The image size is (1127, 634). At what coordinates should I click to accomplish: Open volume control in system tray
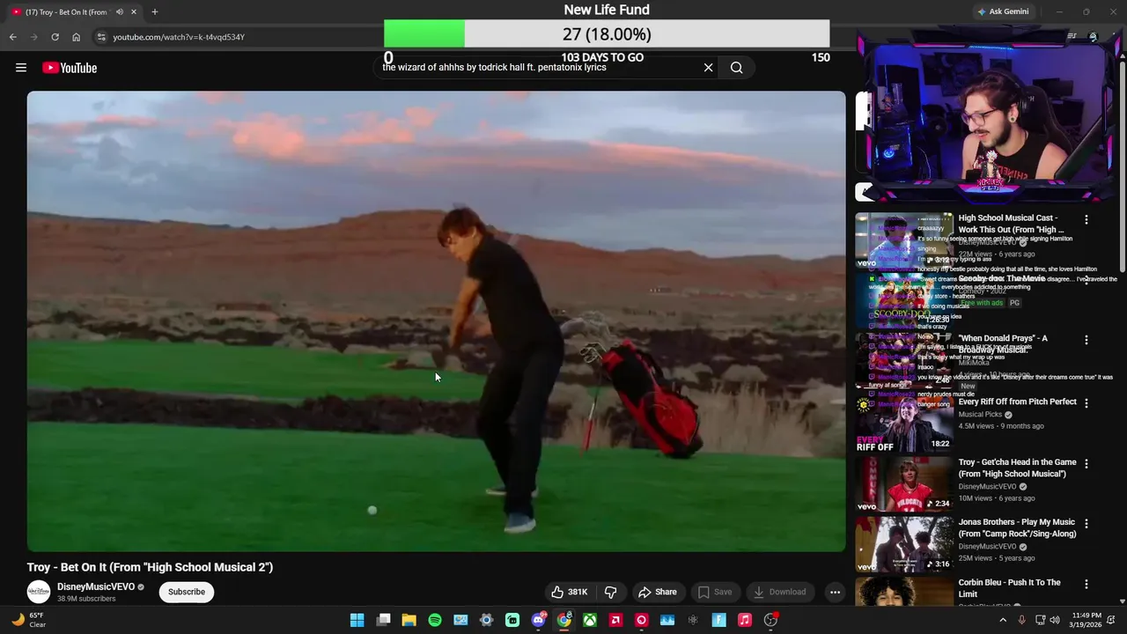[1055, 620]
